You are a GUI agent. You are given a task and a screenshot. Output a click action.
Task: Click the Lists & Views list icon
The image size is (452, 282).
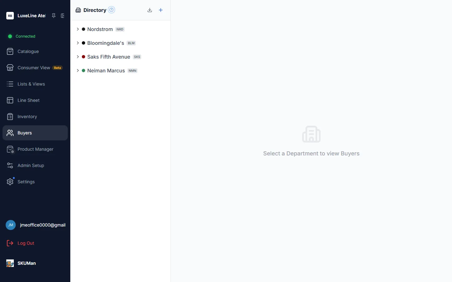click(x=10, y=84)
